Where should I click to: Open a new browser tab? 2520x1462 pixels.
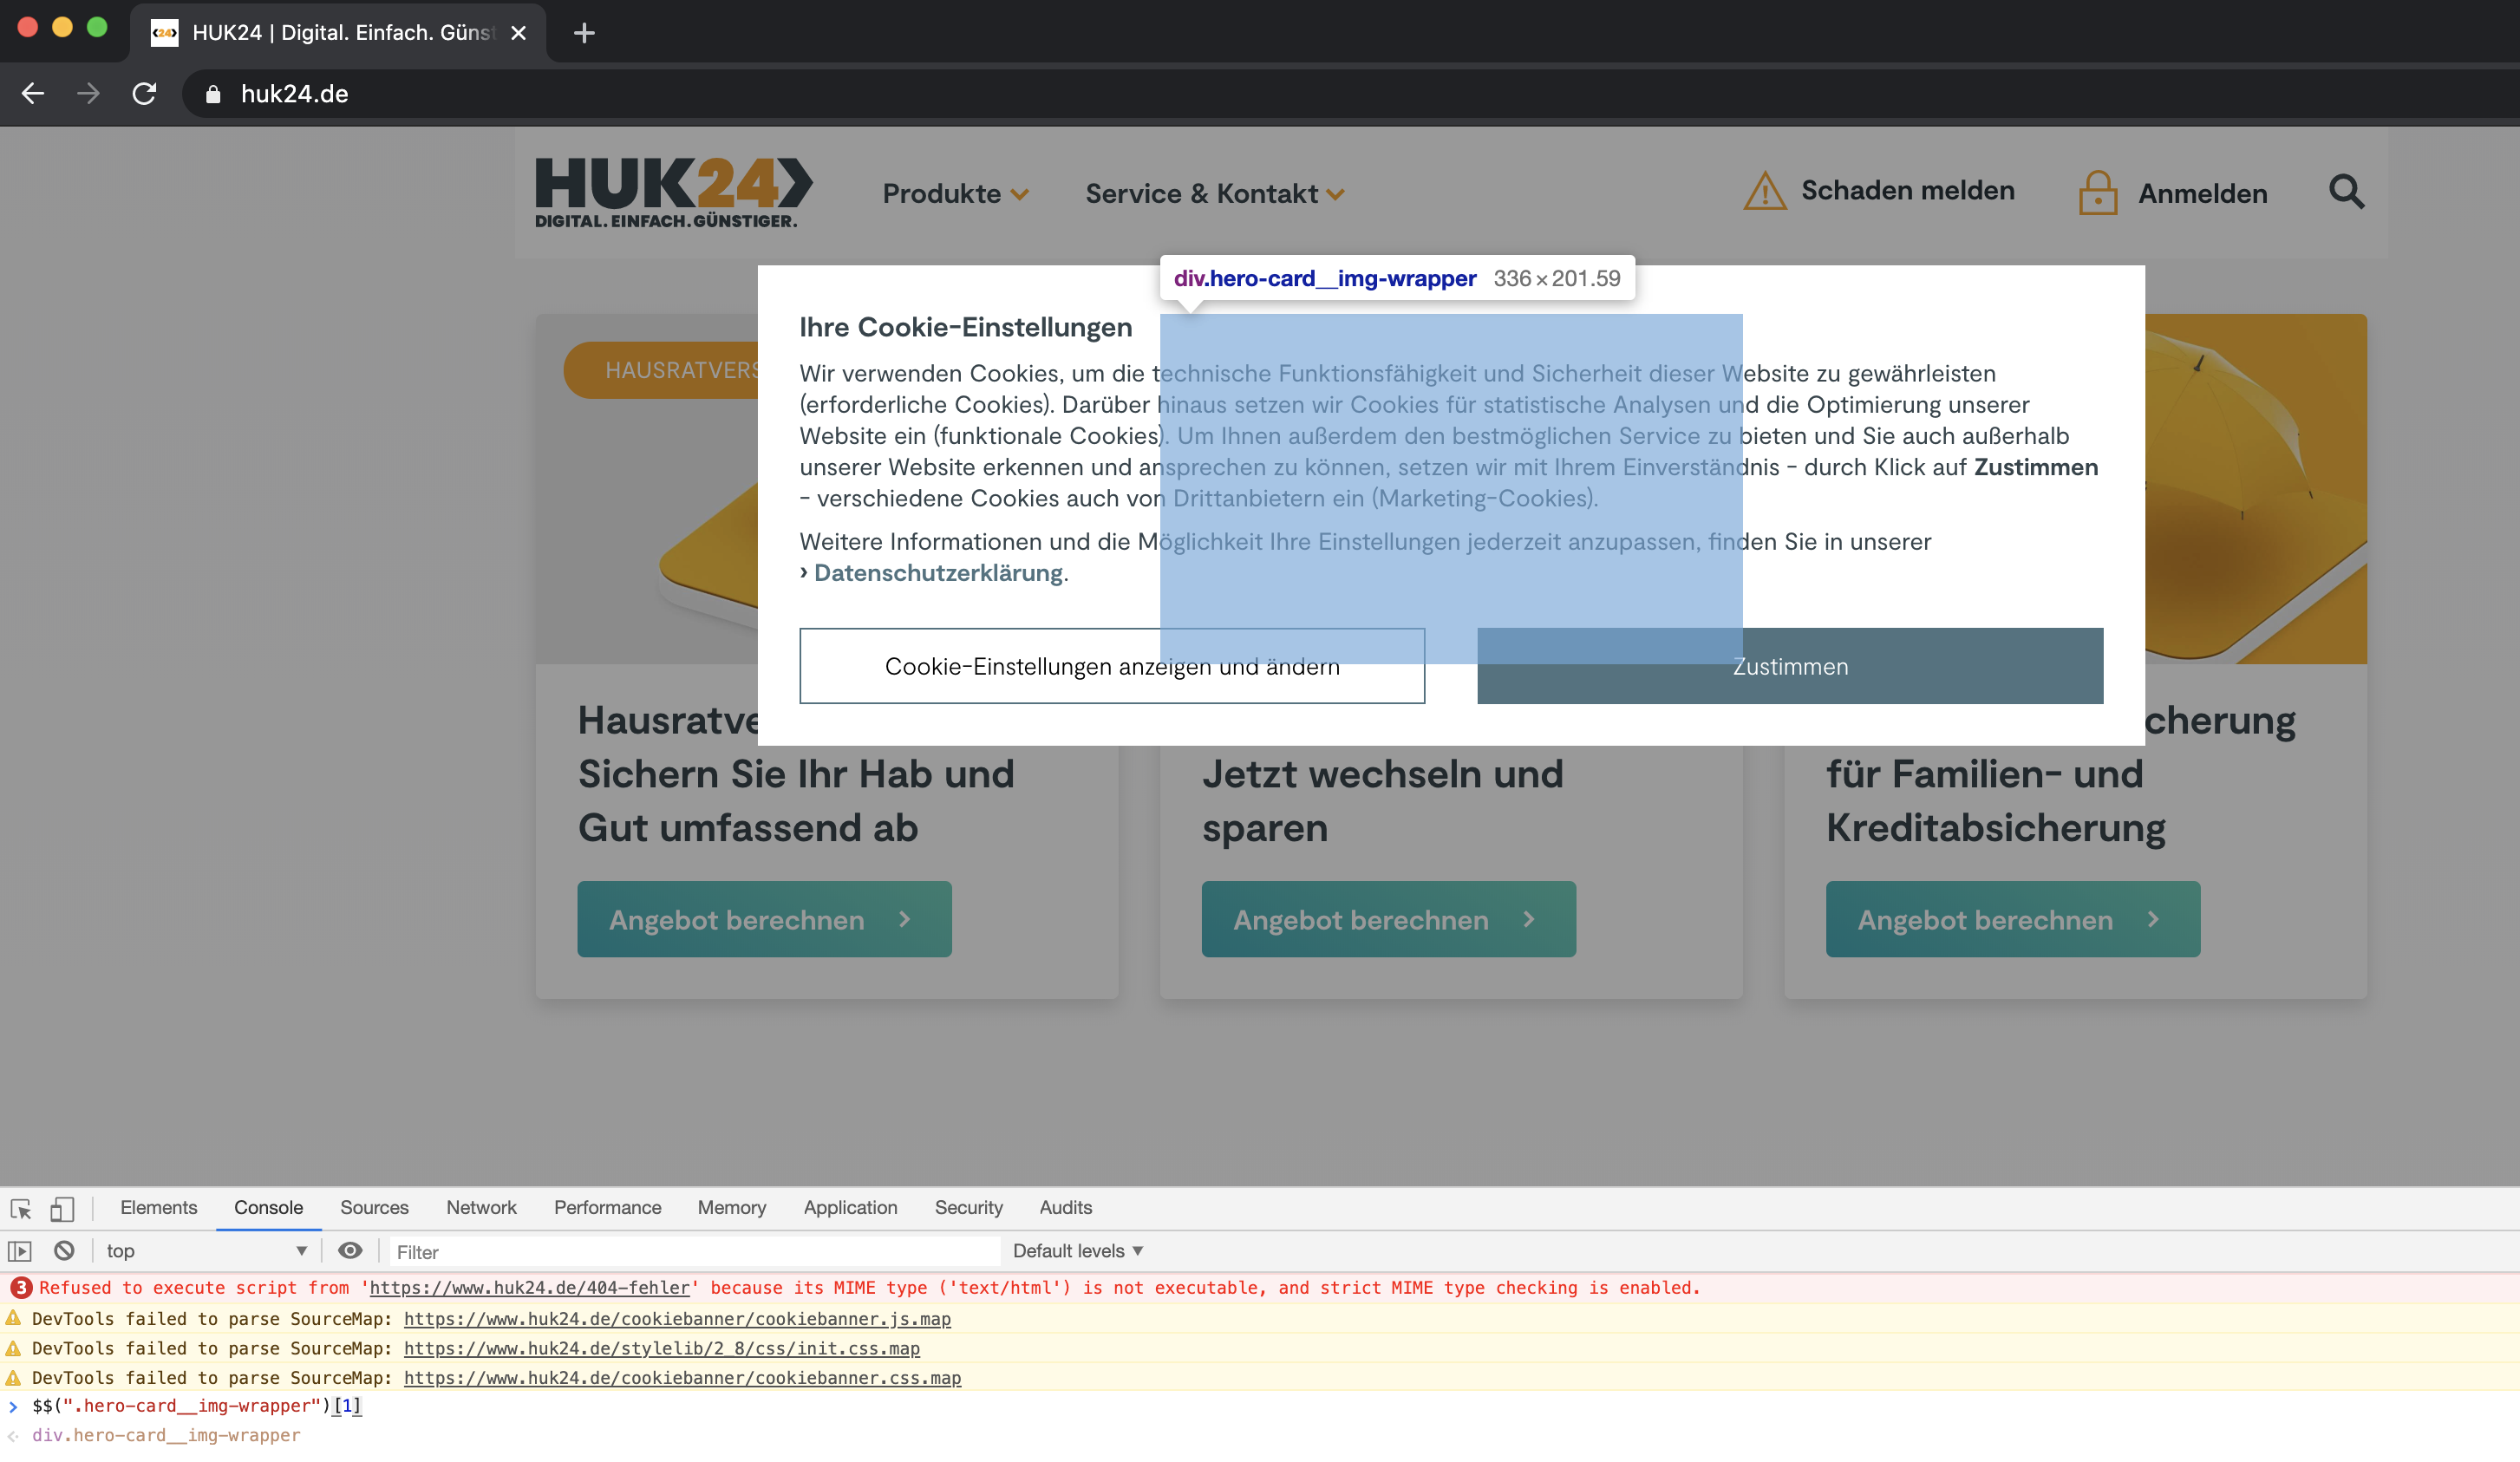[x=584, y=33]
